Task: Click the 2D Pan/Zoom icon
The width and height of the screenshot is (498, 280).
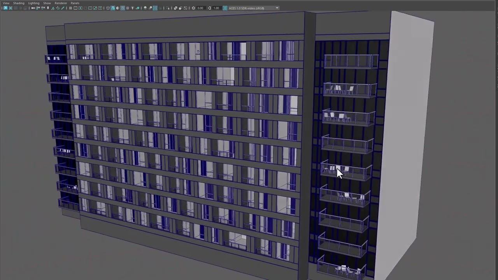Action: pyautogui.click(x=58, y=8)
